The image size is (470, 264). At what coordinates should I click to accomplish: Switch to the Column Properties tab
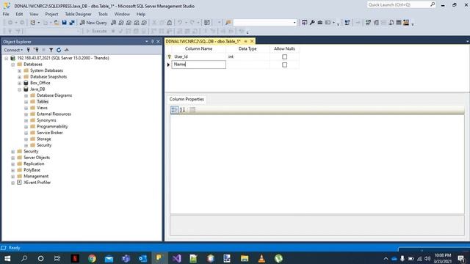click(187, 99)
